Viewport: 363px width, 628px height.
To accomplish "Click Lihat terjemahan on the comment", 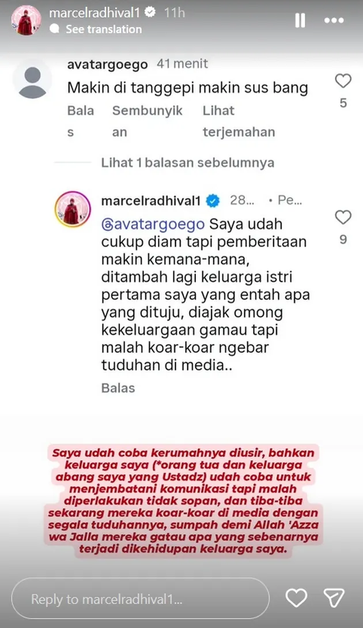I will [x=239, y=121].
